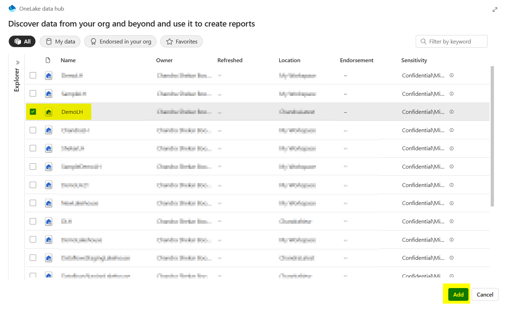Click the search magnifier icon in filter field

click(423, 41)
